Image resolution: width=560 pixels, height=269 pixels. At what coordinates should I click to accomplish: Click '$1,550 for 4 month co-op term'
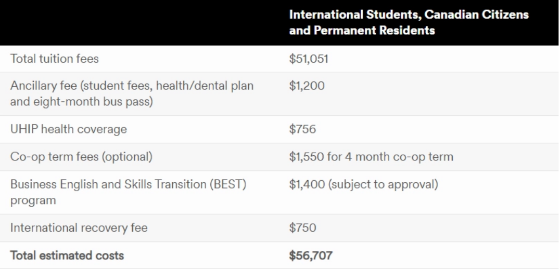point(371,157)
